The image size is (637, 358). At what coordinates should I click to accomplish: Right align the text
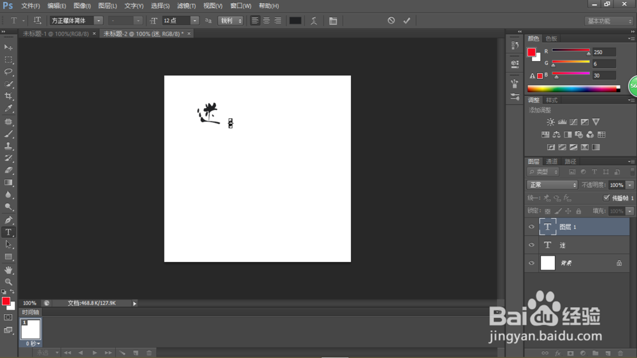coord(278,20)
